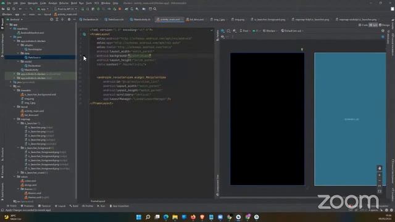Click the blue blueprint preview surface
This screenshot has height=222, width=395.
(x=350, y=119)
